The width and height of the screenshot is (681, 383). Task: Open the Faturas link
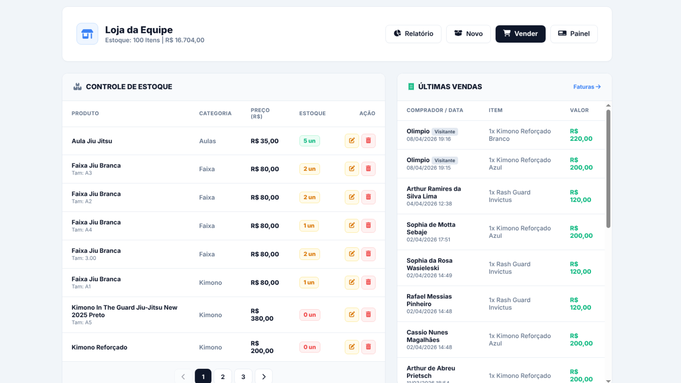point(587,87)
